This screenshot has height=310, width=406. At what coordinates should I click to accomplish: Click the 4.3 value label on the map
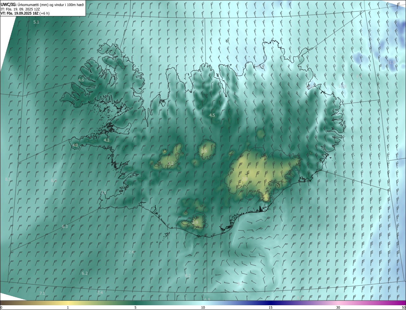[x=107, y=140]
